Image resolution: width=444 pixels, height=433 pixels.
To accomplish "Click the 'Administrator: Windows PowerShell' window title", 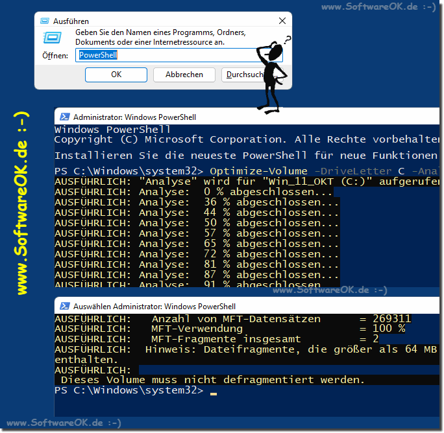I will (x=134, y=117).
